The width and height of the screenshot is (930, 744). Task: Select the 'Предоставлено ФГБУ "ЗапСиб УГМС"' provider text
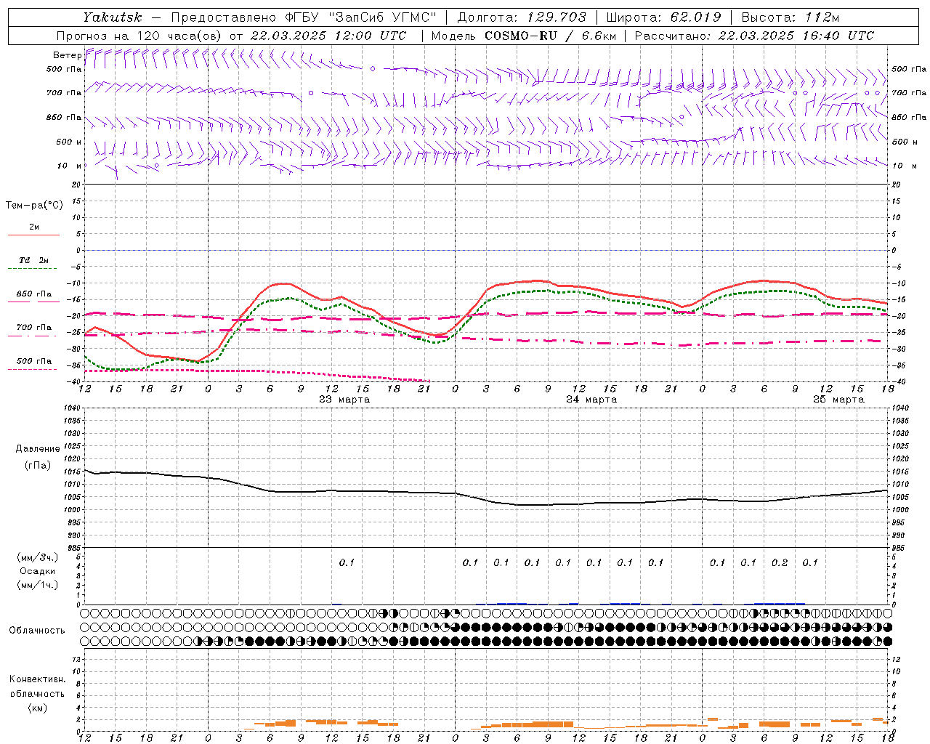pos(304,17)
